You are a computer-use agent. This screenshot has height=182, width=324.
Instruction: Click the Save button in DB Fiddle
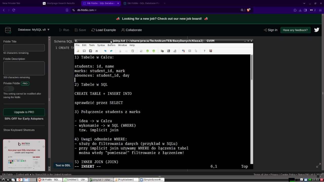click(80, 30)
